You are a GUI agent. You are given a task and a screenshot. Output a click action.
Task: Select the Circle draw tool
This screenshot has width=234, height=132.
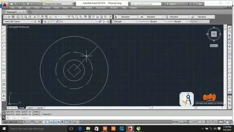pos(4,50)
